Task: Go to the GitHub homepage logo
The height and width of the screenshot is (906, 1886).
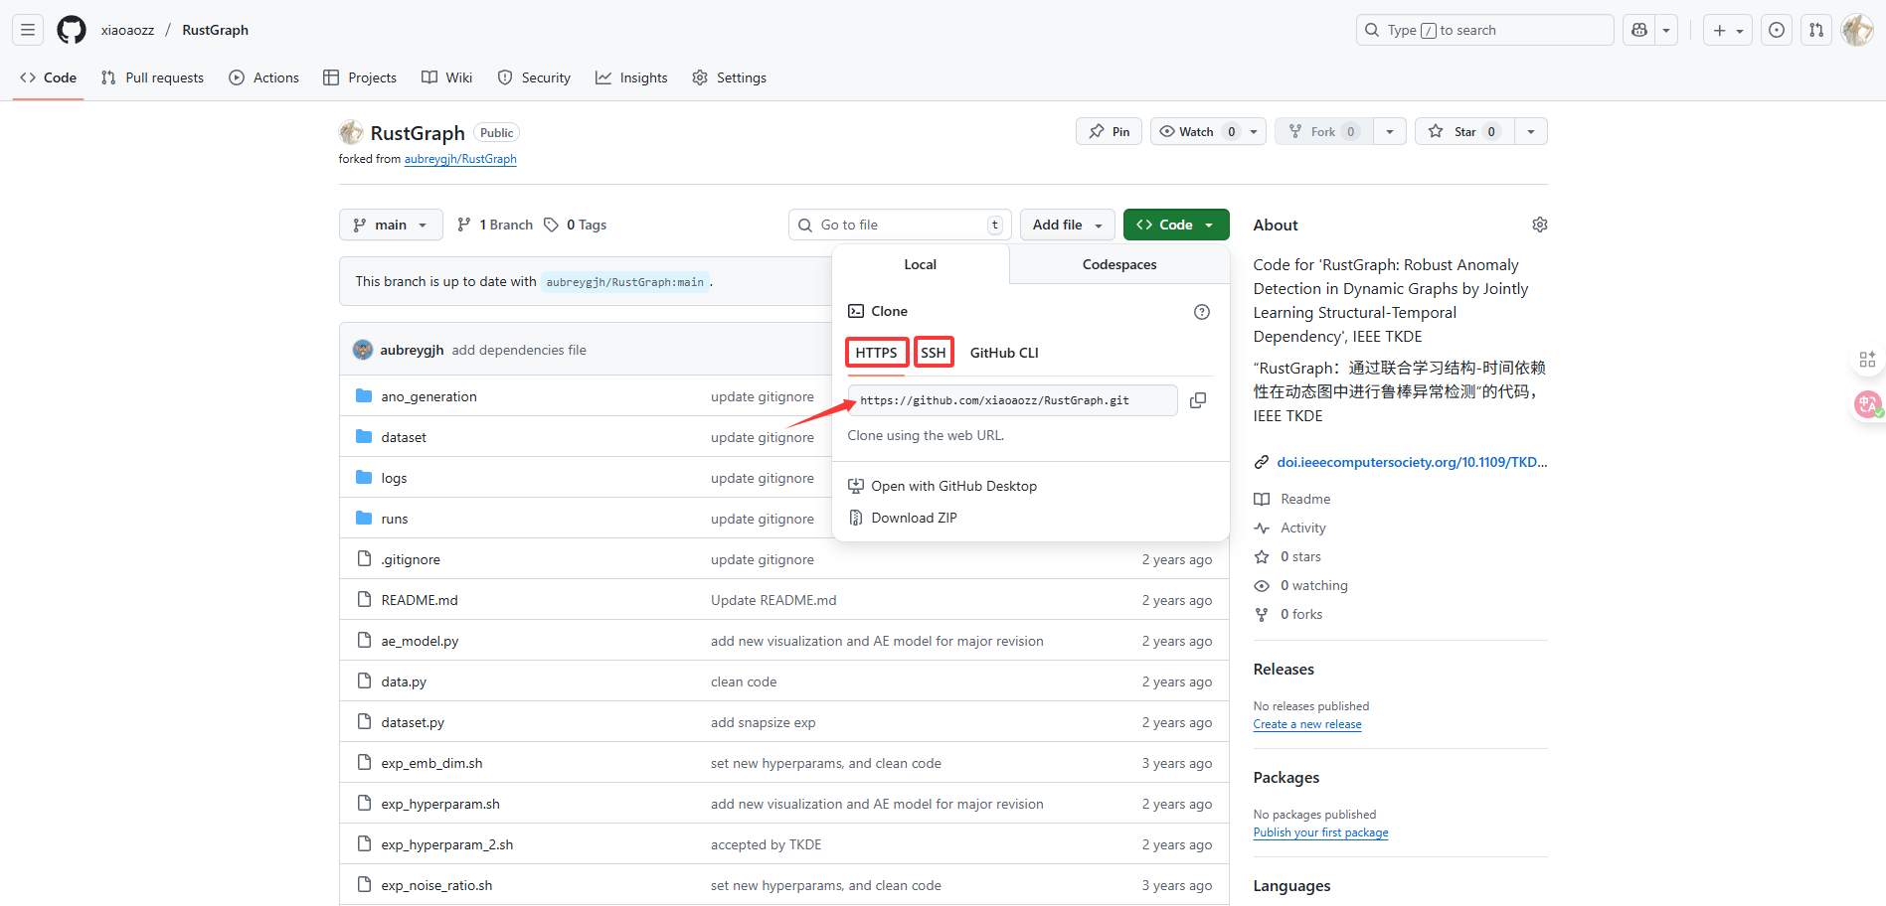Action: (x=72, y=30)
